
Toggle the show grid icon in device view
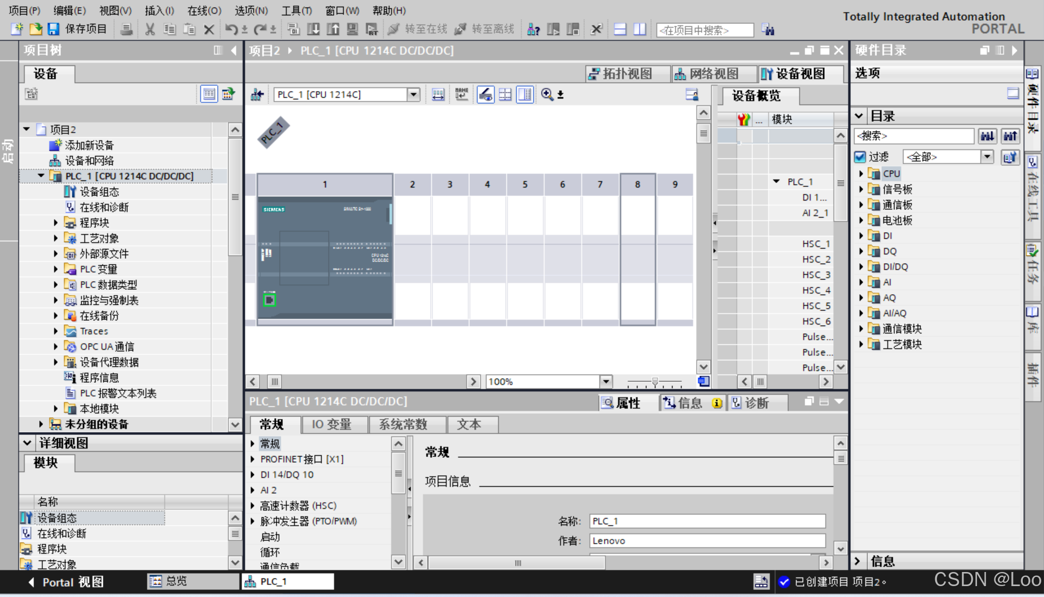tap(505, 95)
